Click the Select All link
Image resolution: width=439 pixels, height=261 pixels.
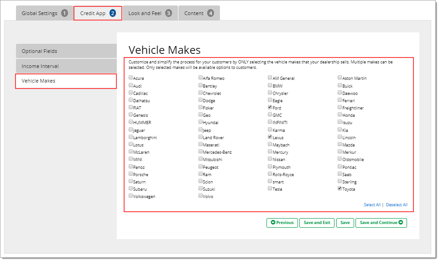[372, 205]
